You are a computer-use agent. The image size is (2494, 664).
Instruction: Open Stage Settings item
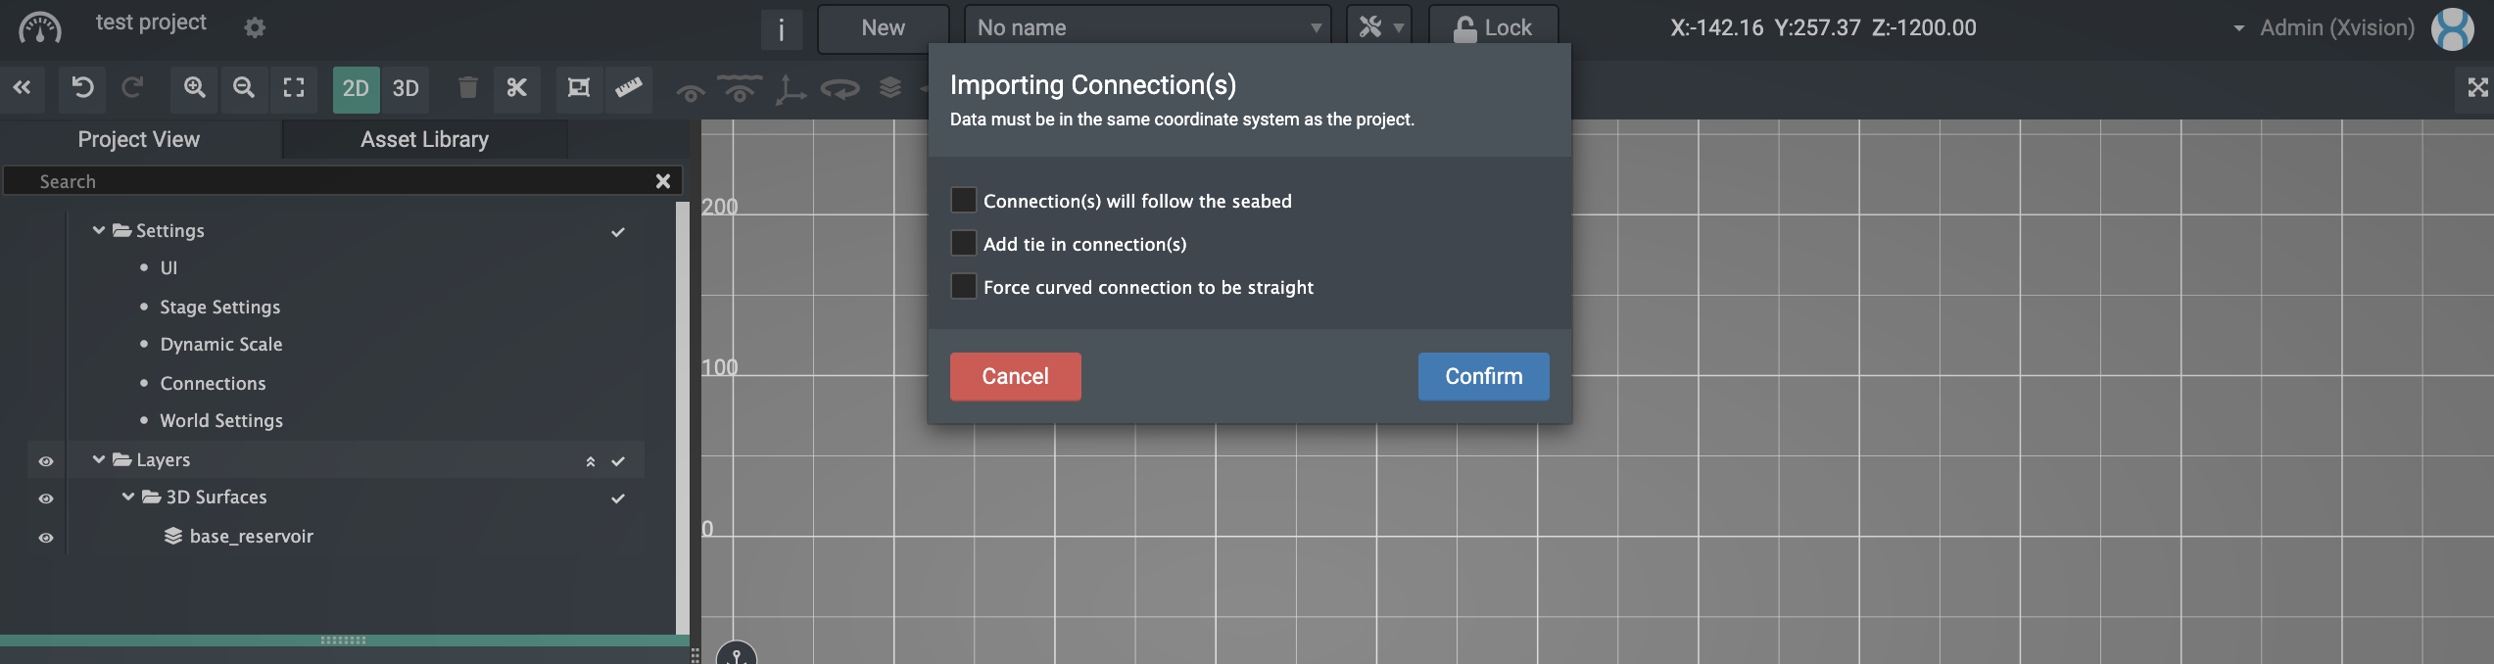pyautogui.click(x=220, y=307)
